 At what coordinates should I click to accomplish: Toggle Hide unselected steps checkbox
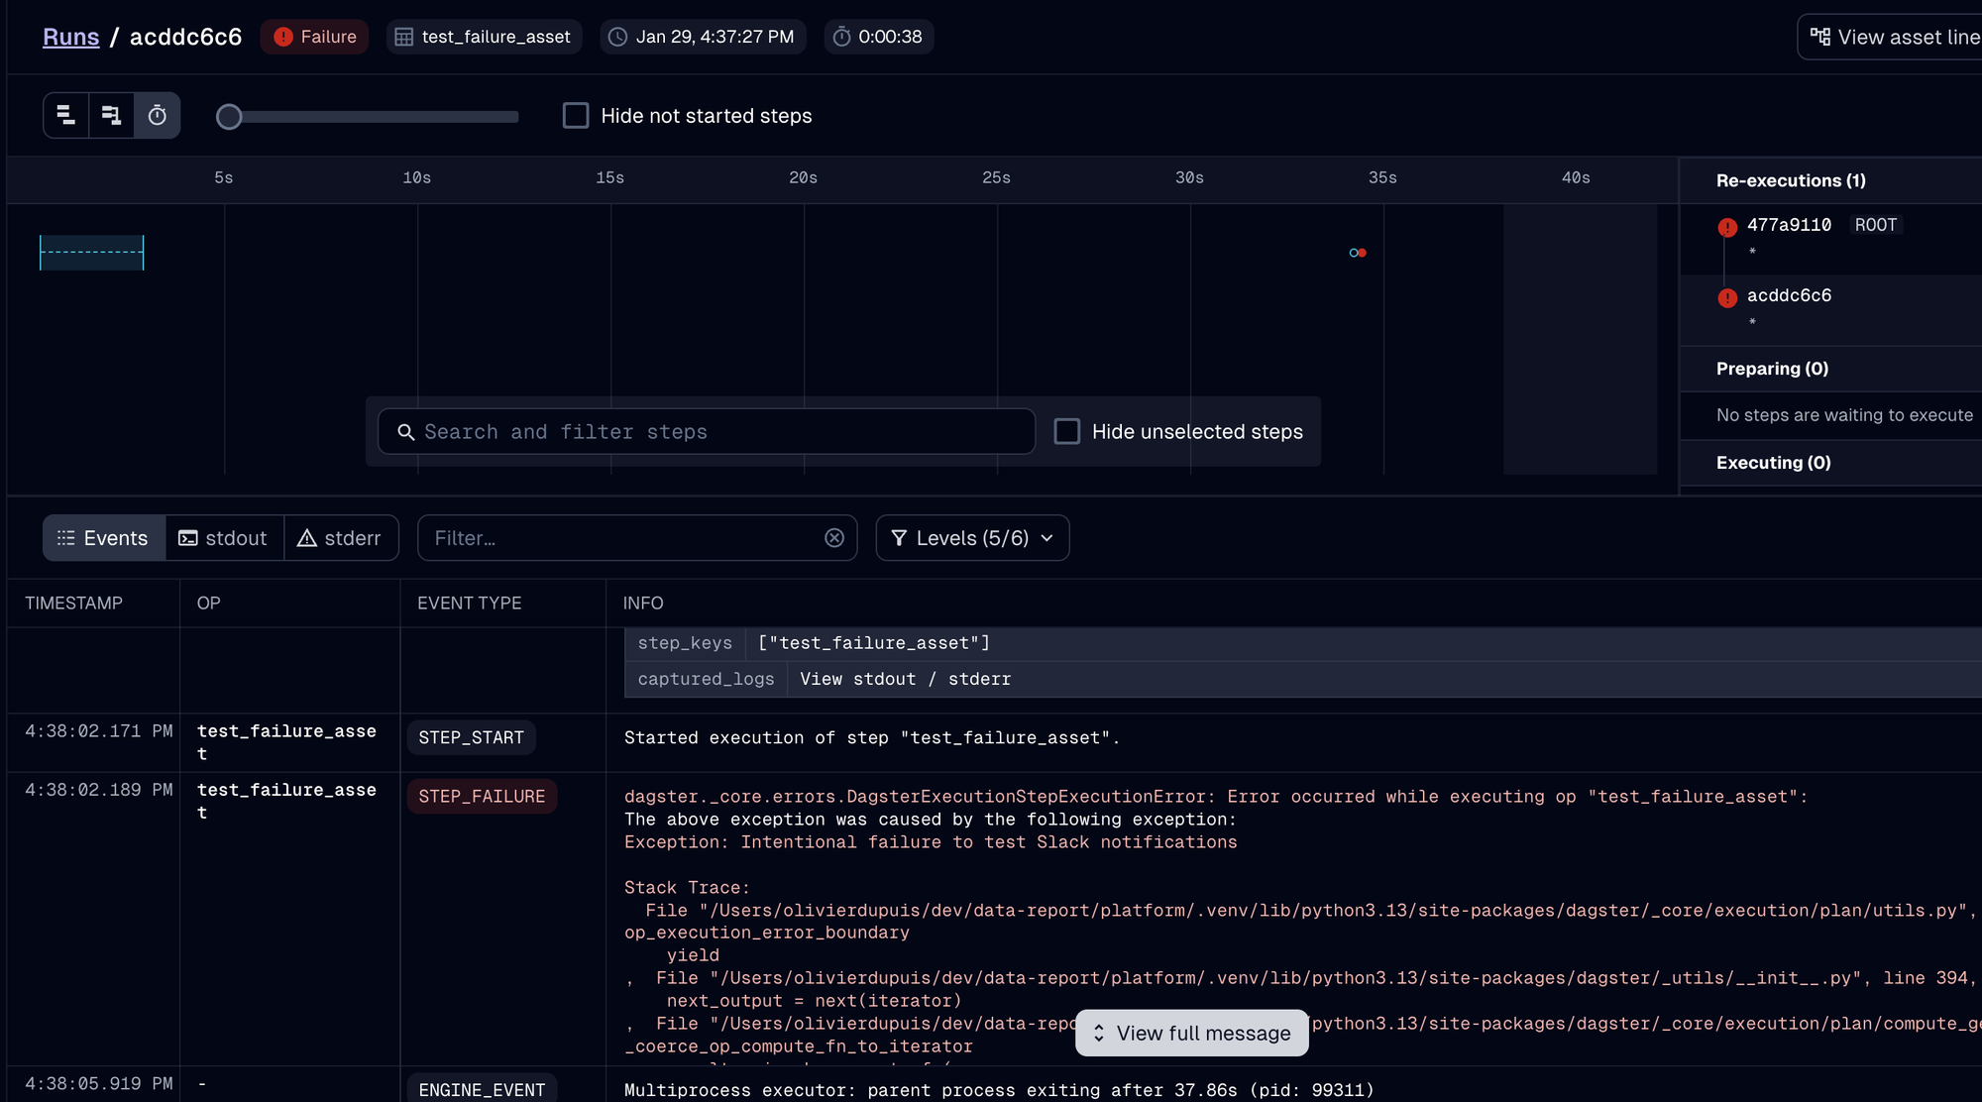1067,432
